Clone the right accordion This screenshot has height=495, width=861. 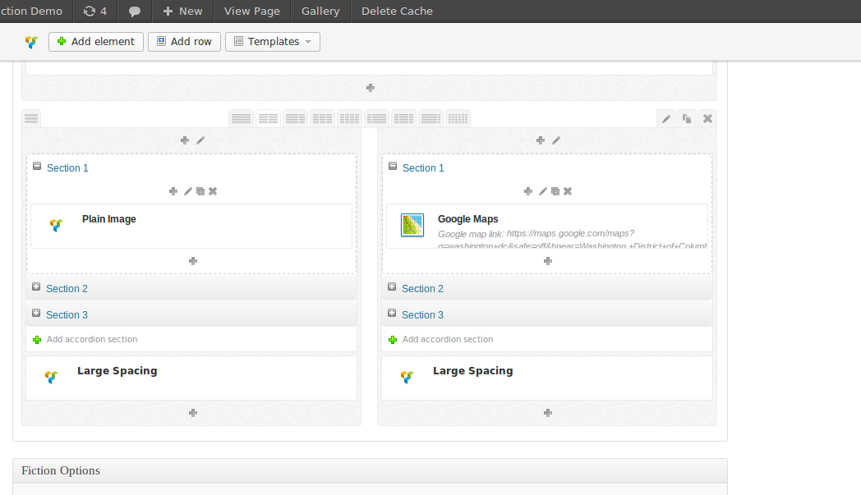(x=555, y=191)
